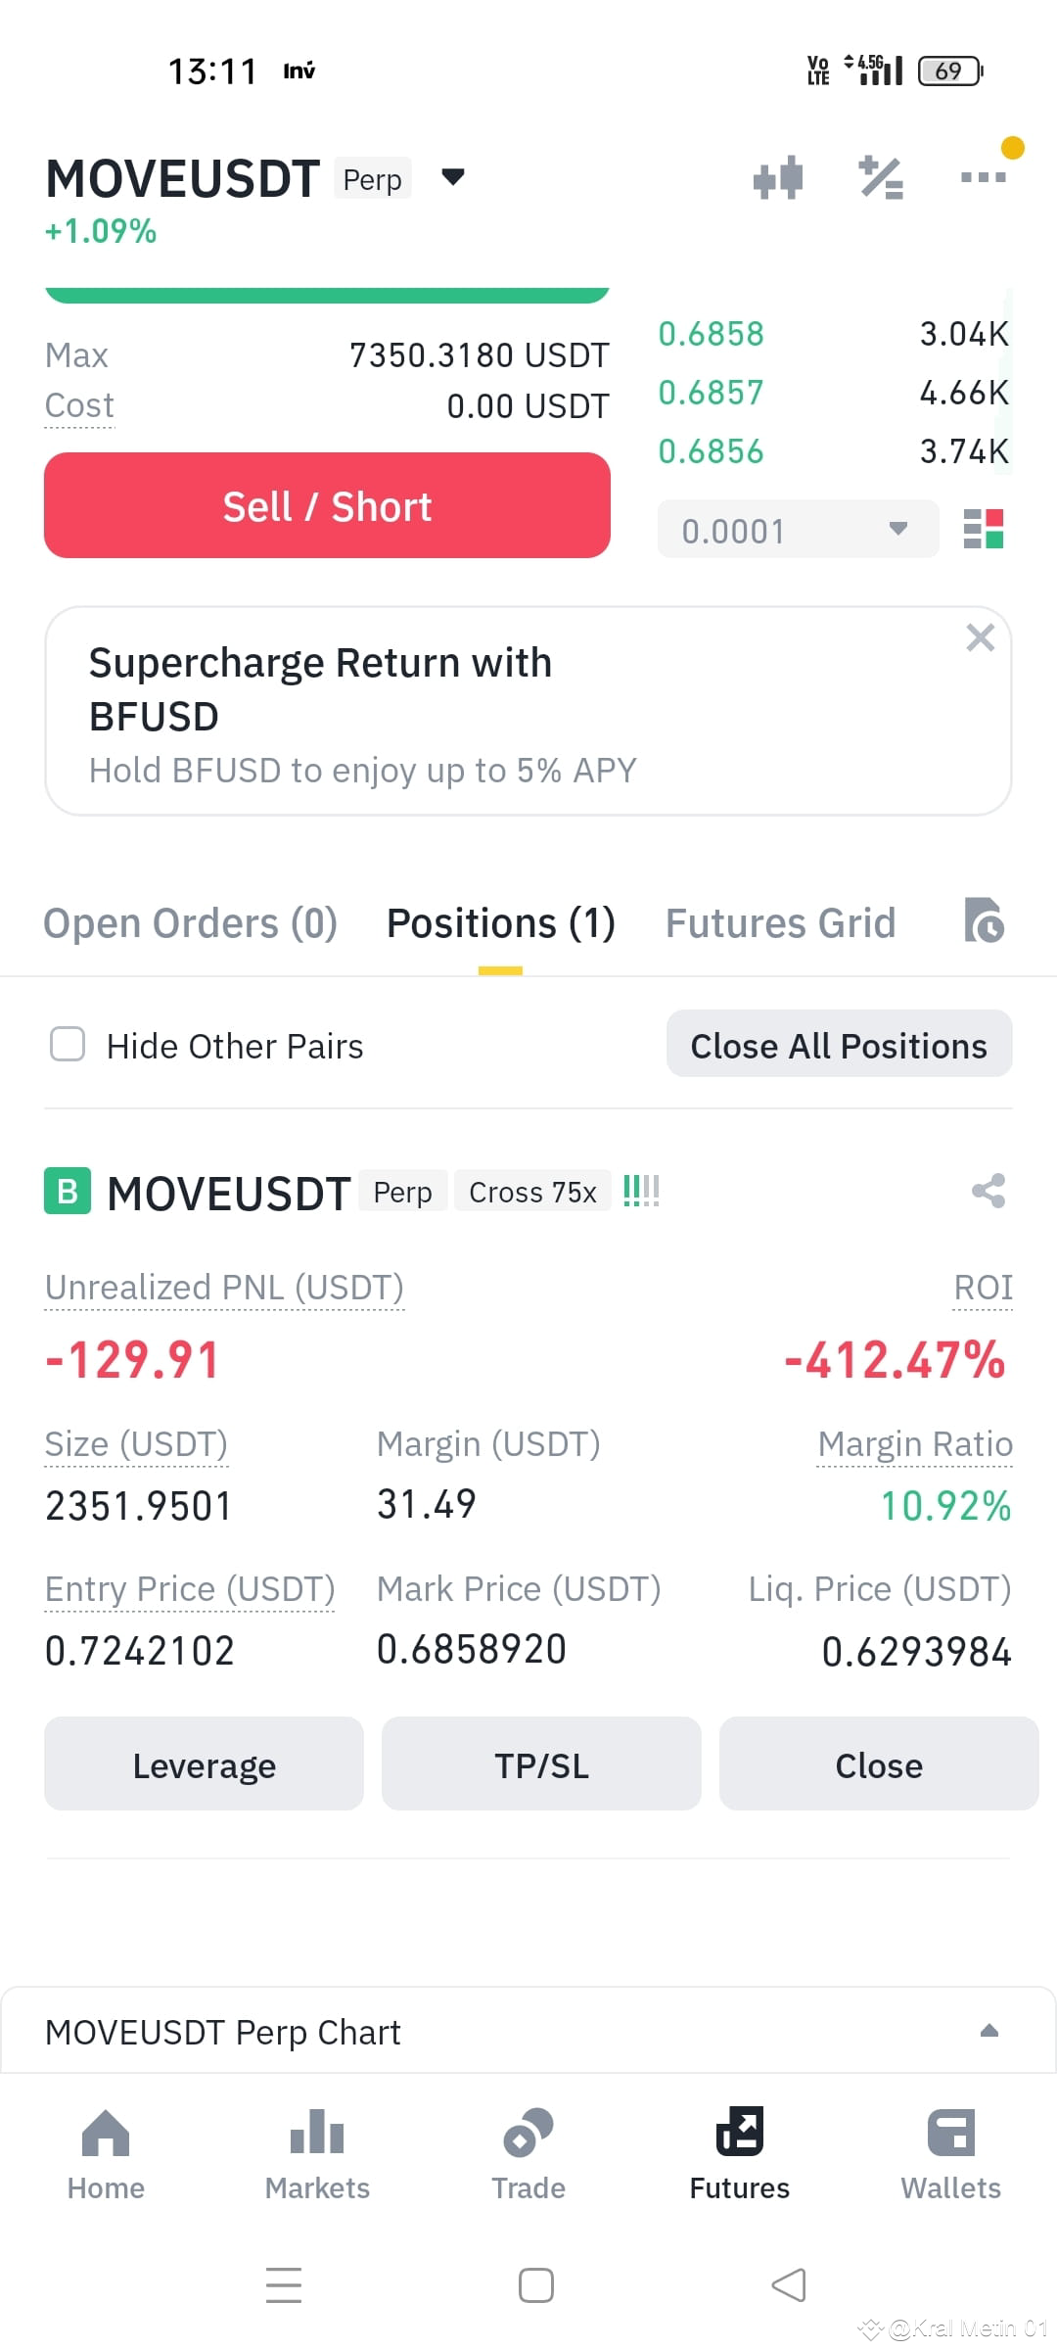Switch to the Open Orders (0) tab
The image size is (1057, 2350).
coord(191,923)
